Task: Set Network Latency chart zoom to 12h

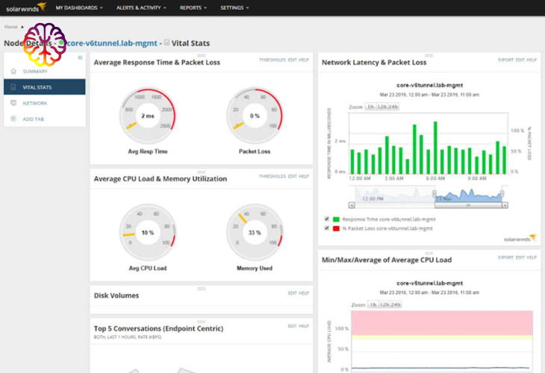Action: coord(382,107)
